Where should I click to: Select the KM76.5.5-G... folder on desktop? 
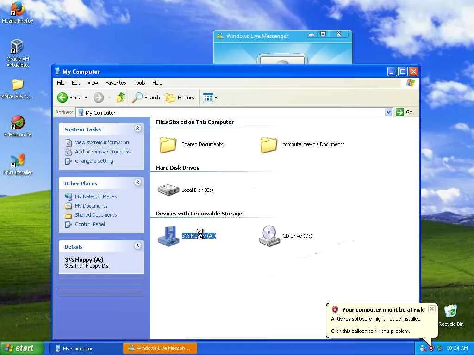pos(17,89)
